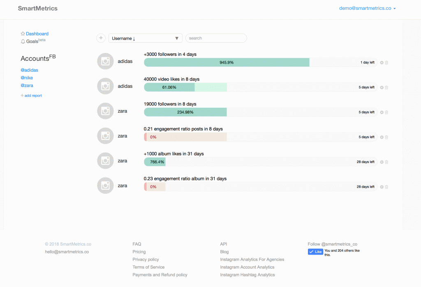The height and width of the screenshot is (287, 421).
Task: Delete the 0.23 engagement ratio album goal
Action: pyautogui.click(x=386, y=187)
